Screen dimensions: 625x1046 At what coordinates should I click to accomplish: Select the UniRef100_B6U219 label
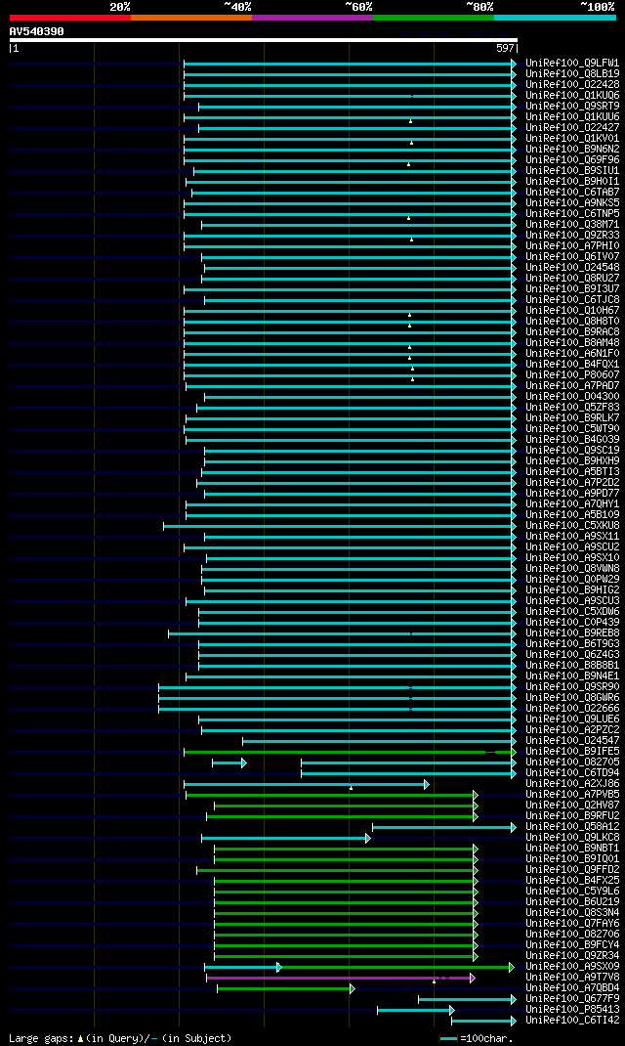(572, 902)
